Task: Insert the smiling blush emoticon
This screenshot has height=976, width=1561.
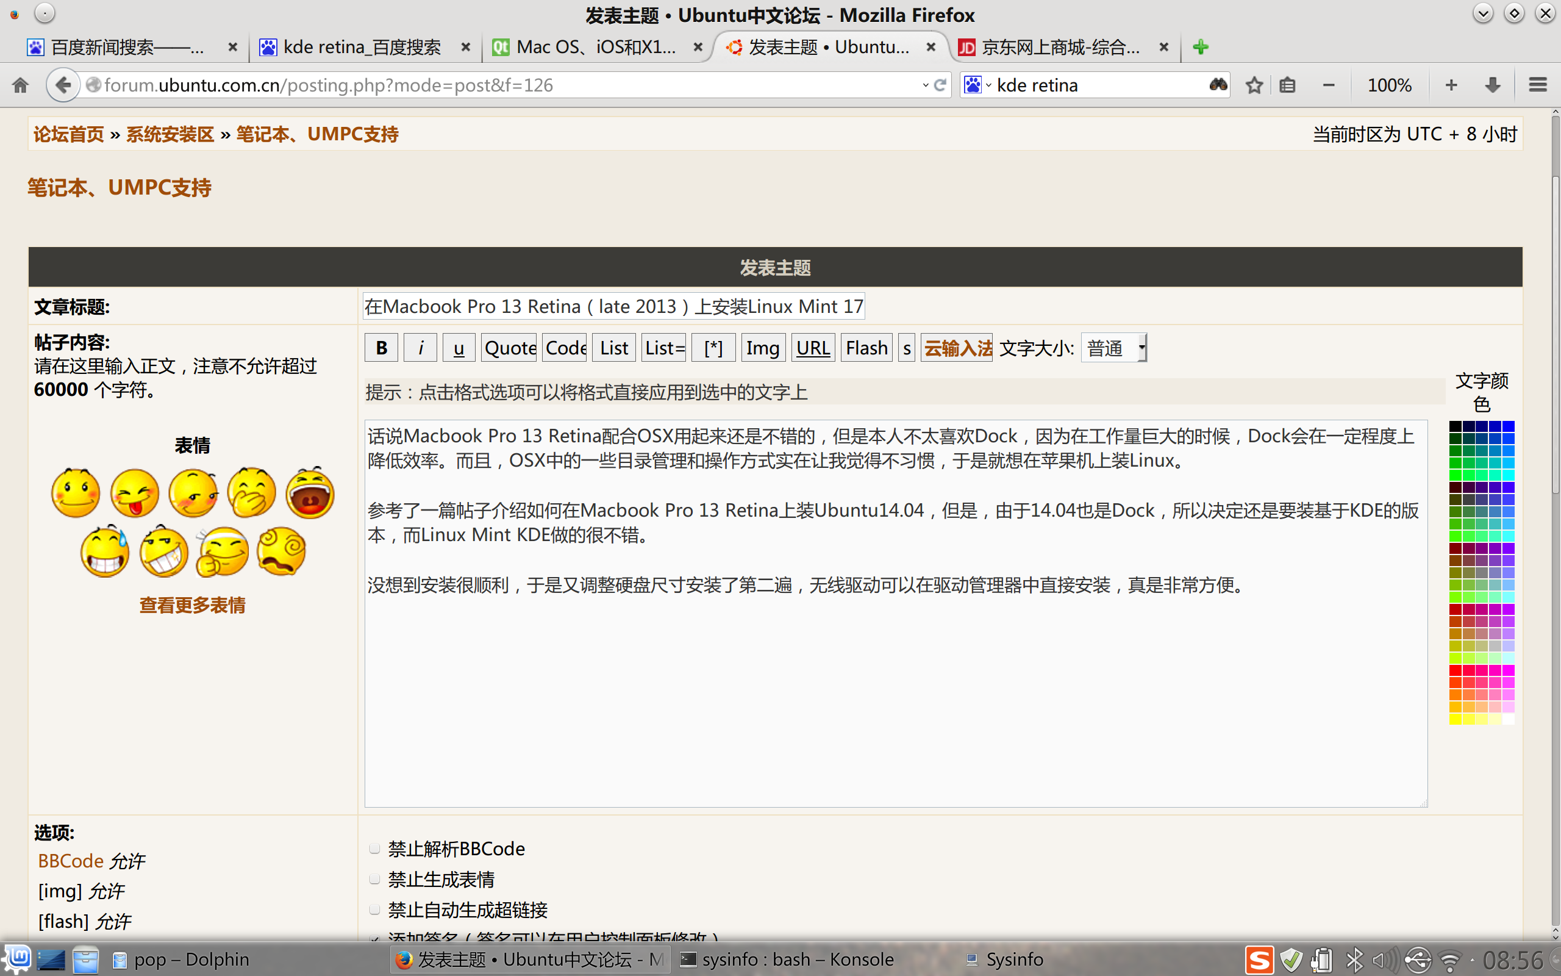Action: [76, 492]
